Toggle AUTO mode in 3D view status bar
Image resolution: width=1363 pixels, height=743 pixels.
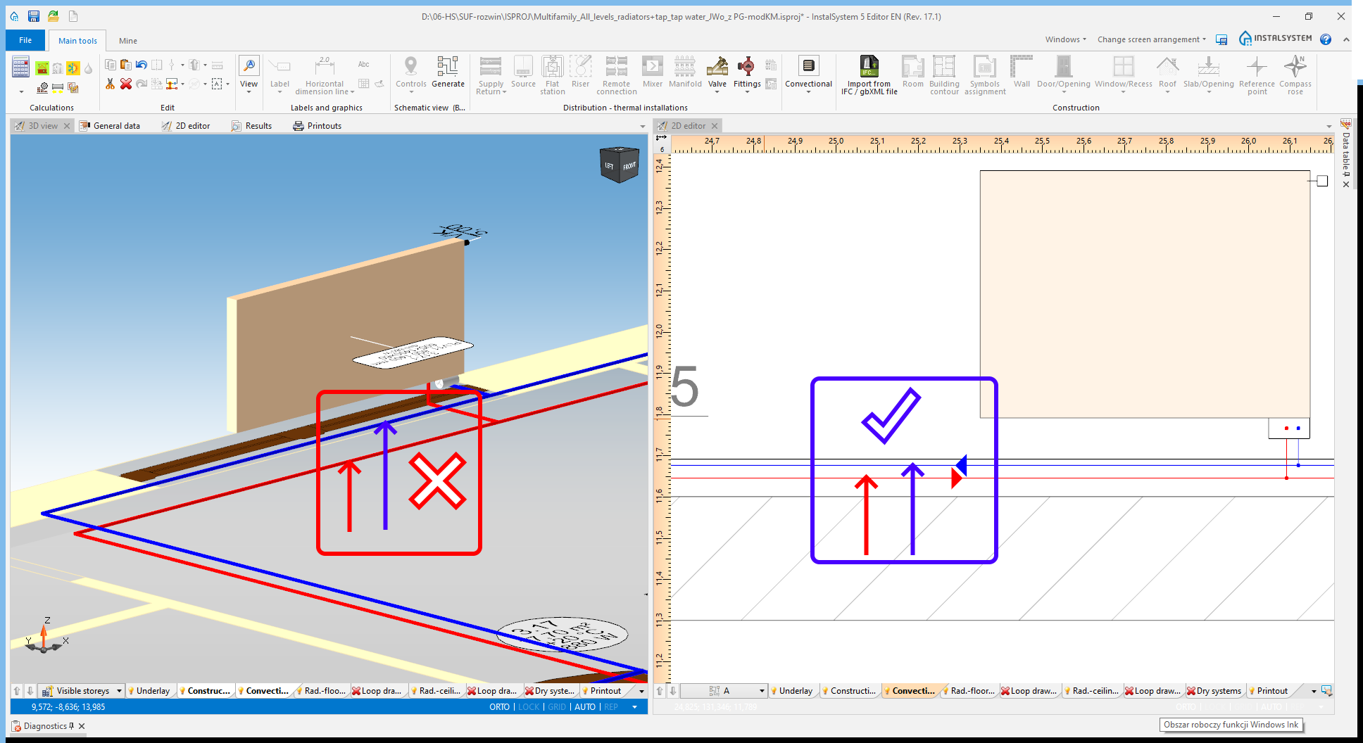click(x=584, y=707)
